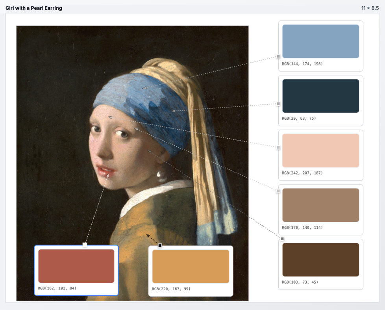Click the RGB(220, 167, 99) value text
The image size is (385, 310).
(x=171, y=289)
